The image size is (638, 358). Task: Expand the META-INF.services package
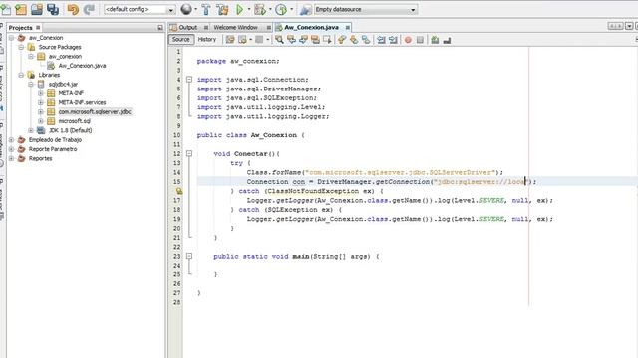[41, 102]
